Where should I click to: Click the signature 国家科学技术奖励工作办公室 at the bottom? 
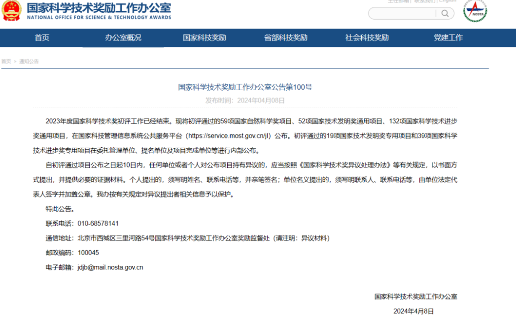pos(415,296)
